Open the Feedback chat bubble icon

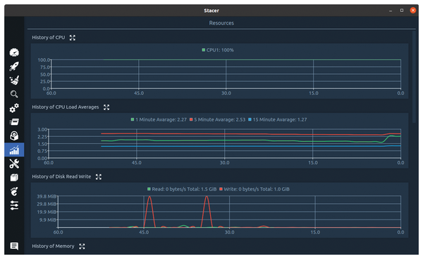click(14, 246)
